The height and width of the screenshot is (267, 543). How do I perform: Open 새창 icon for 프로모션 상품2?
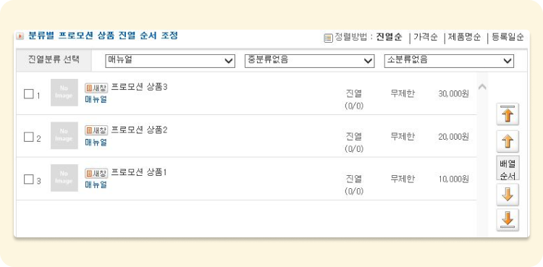pyautogui.click(x=96, y=130)
